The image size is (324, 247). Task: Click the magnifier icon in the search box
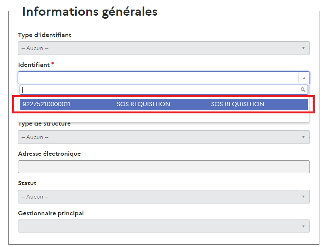303,90
